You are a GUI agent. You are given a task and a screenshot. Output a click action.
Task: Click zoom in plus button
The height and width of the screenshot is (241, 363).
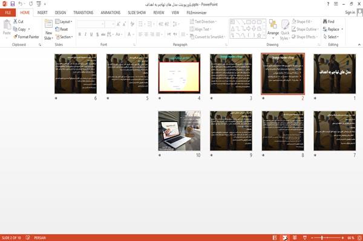[342, 238]
